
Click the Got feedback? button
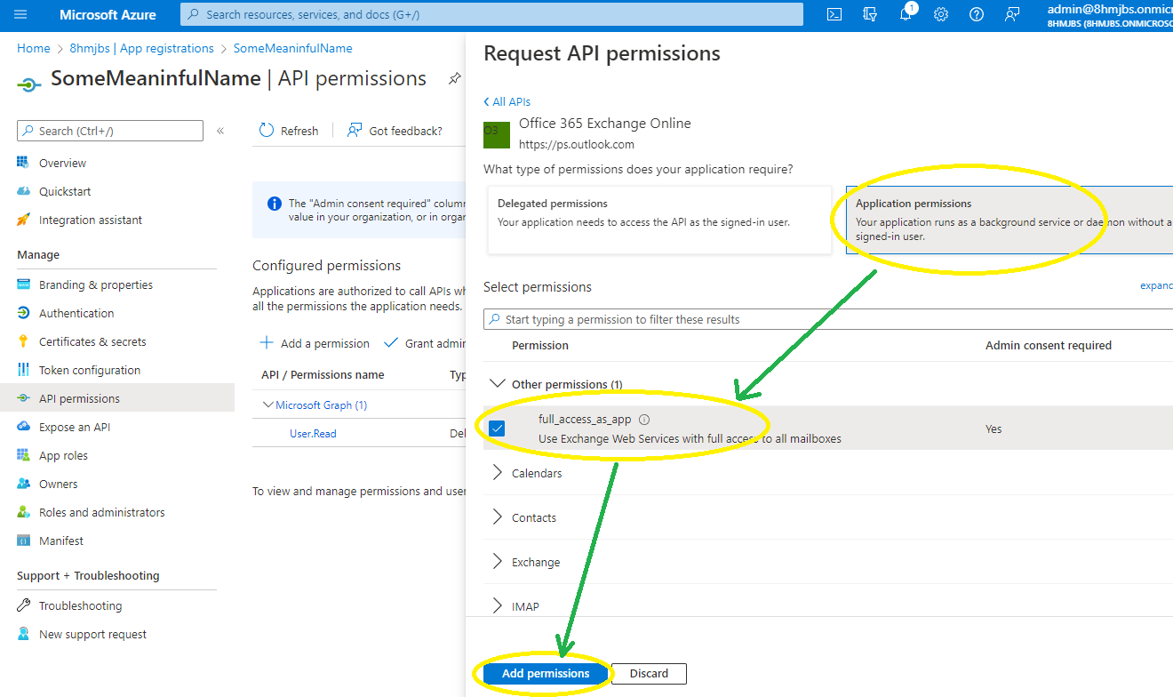coord(395,131)
